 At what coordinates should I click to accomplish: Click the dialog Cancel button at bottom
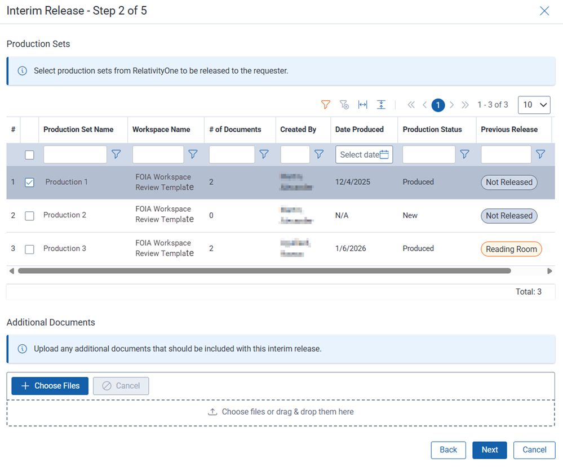tap(534, 450)
